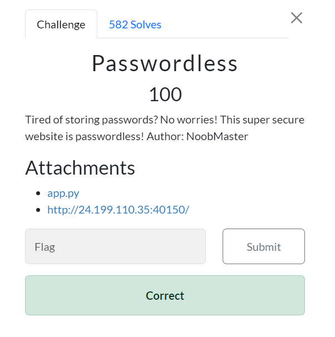Click the bullet beside the challenge URL

(x=38, y=210)
